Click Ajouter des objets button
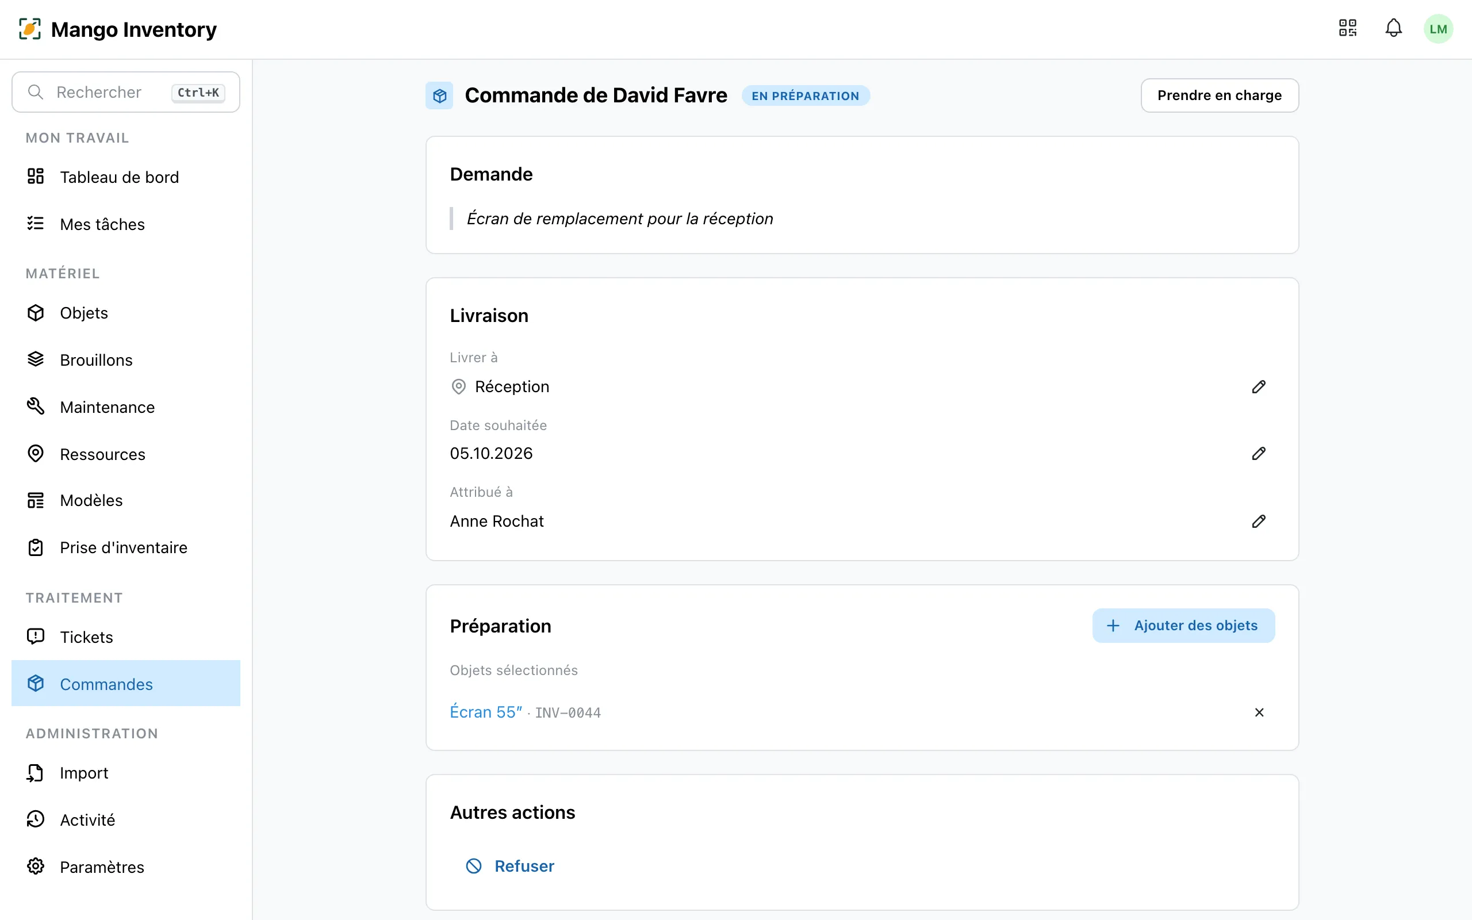 click(x=1183, y=626)
